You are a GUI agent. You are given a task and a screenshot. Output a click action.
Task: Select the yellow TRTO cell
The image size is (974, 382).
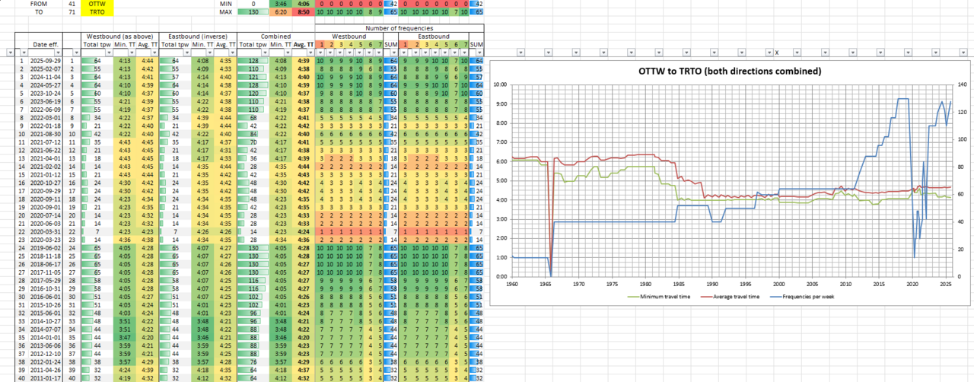[97, 13]
